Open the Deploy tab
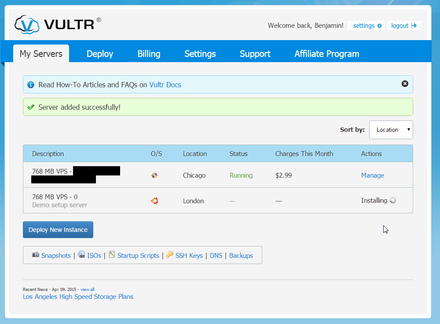This screenshot has width=440, height=324. click(x=100, y=54)
